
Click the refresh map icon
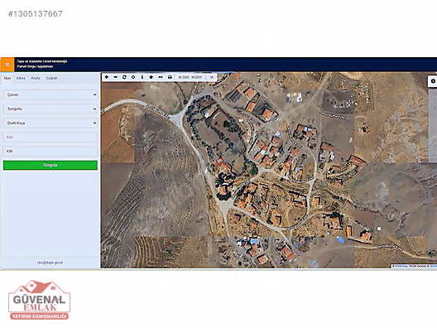click(x=124, y=77)
